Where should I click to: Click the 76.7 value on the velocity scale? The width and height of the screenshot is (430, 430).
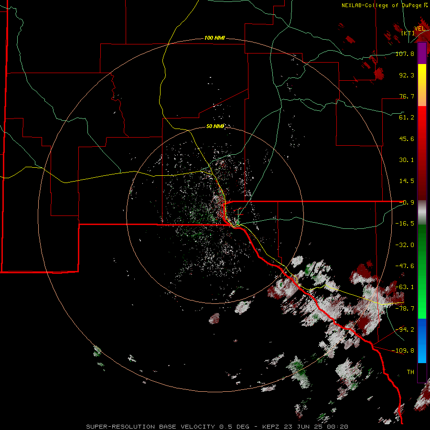click(x=407, y=96)
